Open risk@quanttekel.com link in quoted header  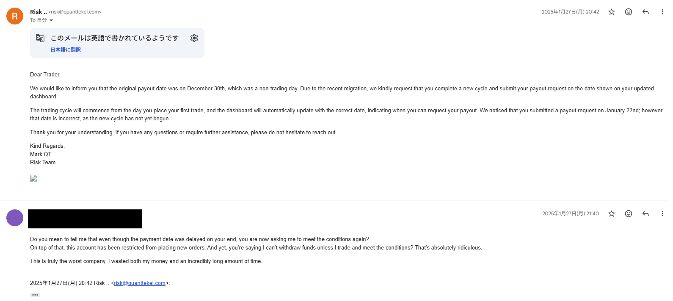[x=140, y=283]
